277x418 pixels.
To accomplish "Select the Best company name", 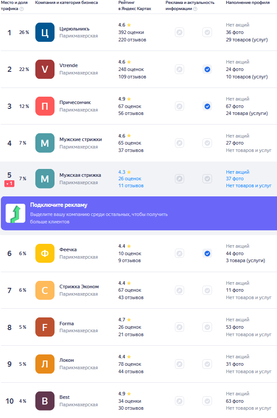I will point(65,397).
